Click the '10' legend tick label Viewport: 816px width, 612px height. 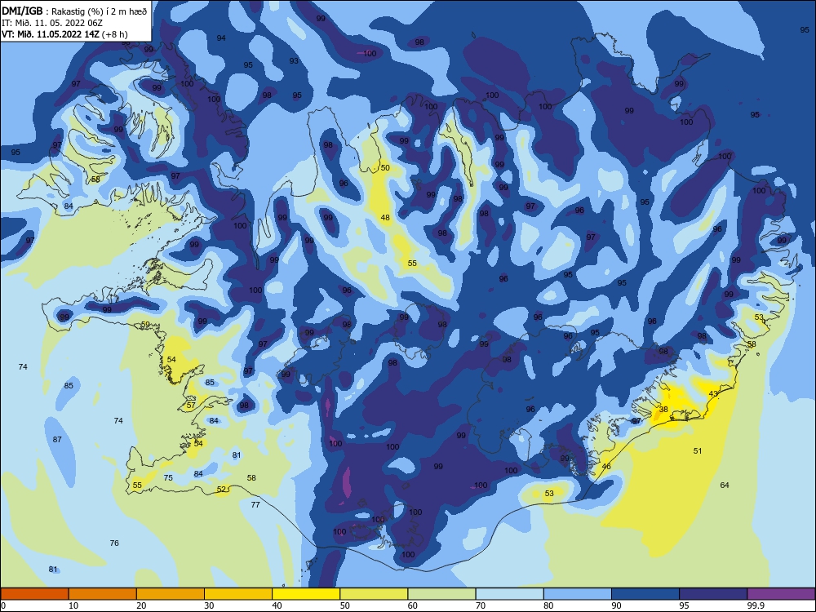[73, 605]
